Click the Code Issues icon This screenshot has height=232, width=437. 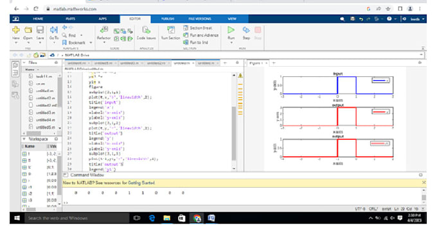tap(146, 29)
